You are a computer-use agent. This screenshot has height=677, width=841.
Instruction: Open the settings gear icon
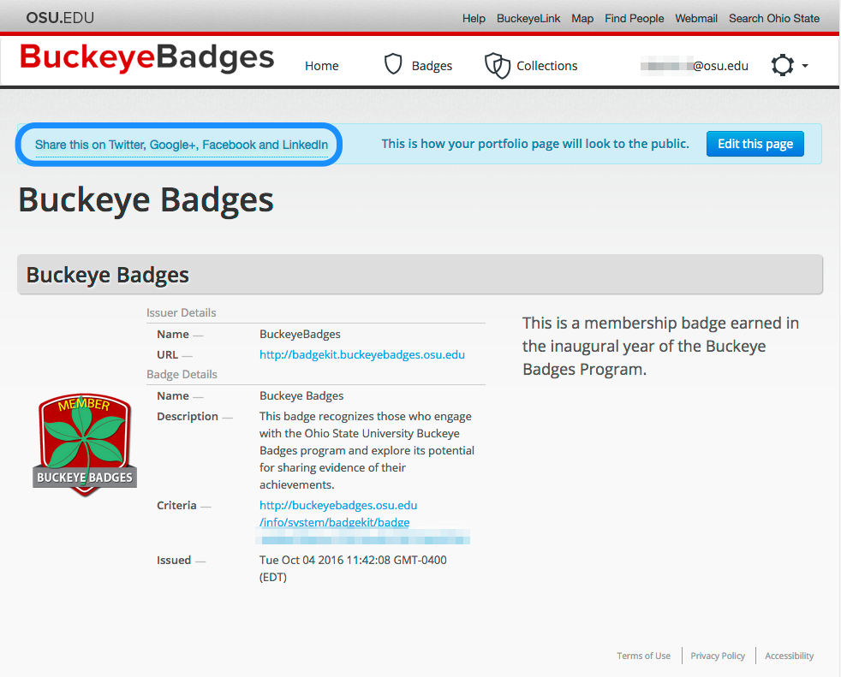tap(783, 65)
